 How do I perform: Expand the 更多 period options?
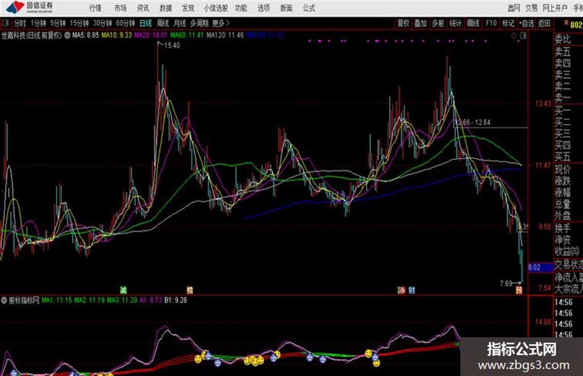[221, 23]
